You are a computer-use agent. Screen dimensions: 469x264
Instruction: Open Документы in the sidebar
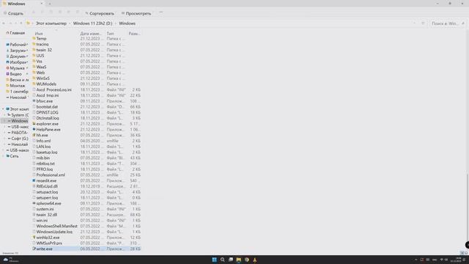point(17,56)
